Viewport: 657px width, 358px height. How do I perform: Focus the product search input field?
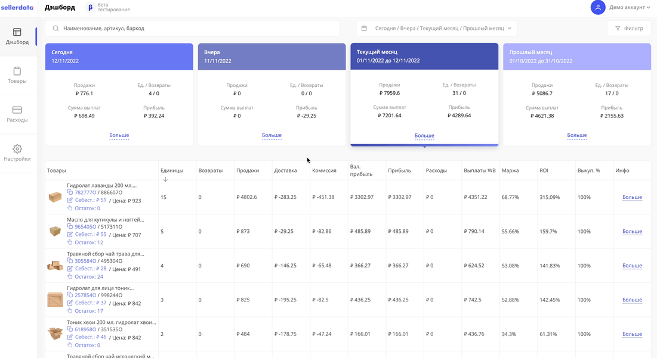tap(193, 29)
